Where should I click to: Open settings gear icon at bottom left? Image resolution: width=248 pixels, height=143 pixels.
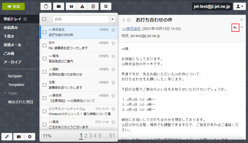pos(30,137)
